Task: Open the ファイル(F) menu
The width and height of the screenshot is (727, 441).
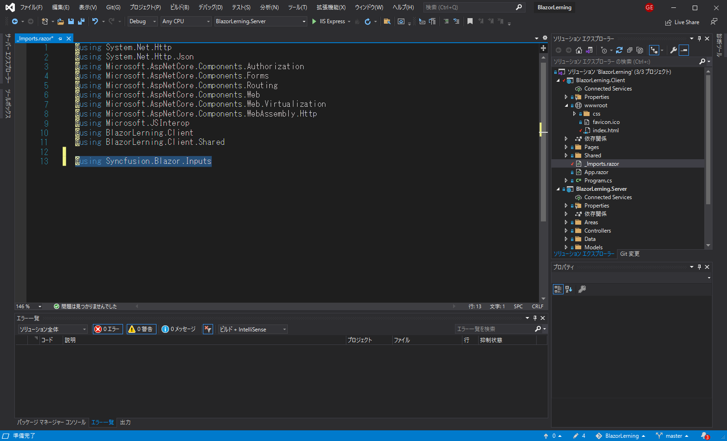Action: click(x=31, y=7)
